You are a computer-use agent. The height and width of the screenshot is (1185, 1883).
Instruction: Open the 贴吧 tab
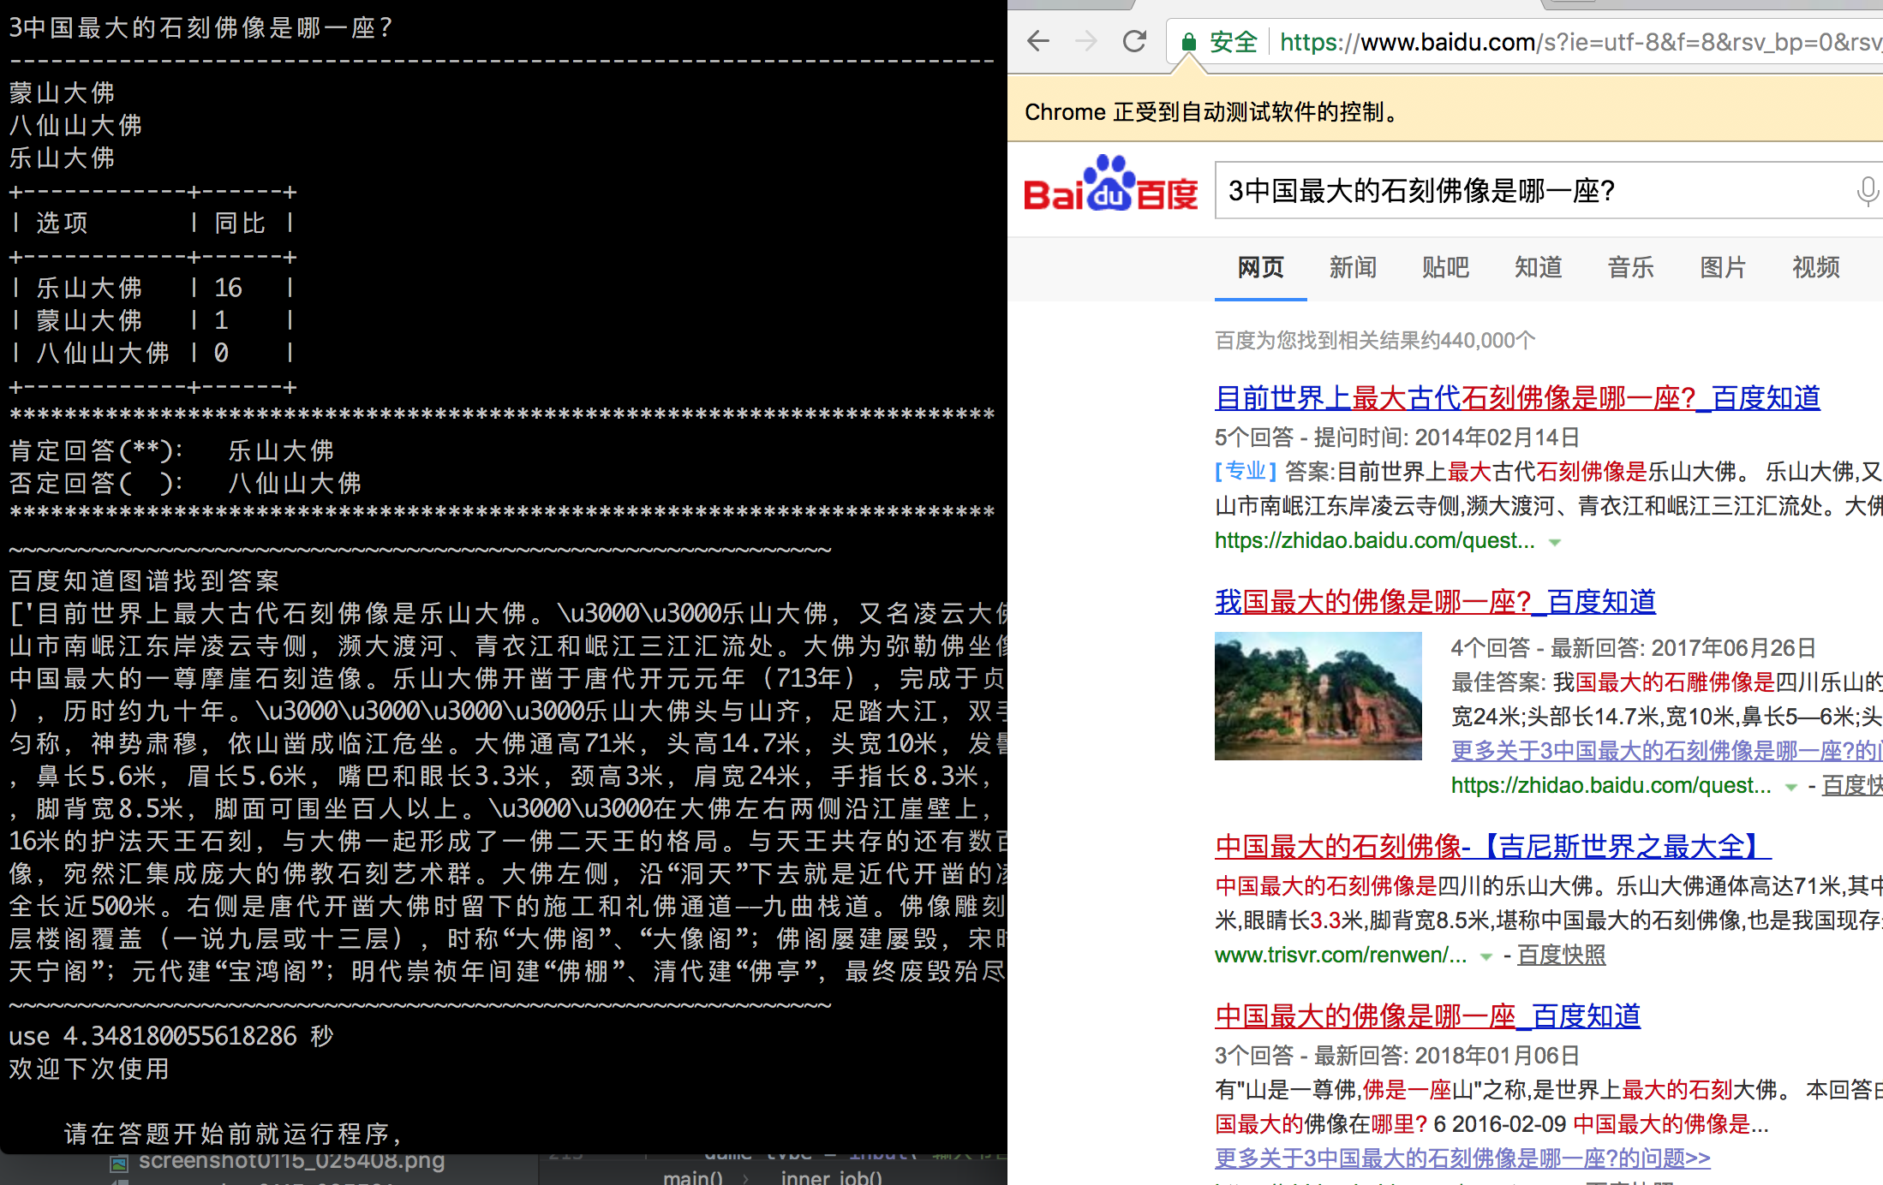pos(1445,268)
